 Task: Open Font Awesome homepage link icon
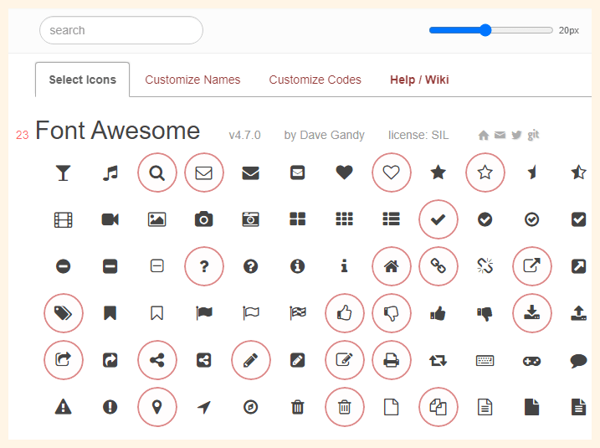pyautogui.click(x=484, y=135)
